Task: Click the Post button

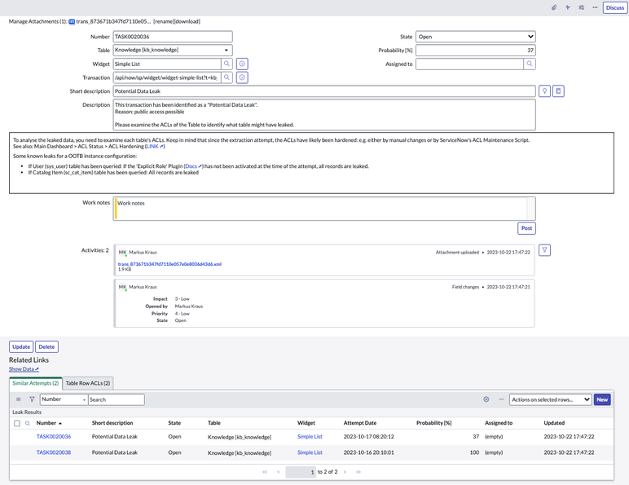Action: click(526, 228)
